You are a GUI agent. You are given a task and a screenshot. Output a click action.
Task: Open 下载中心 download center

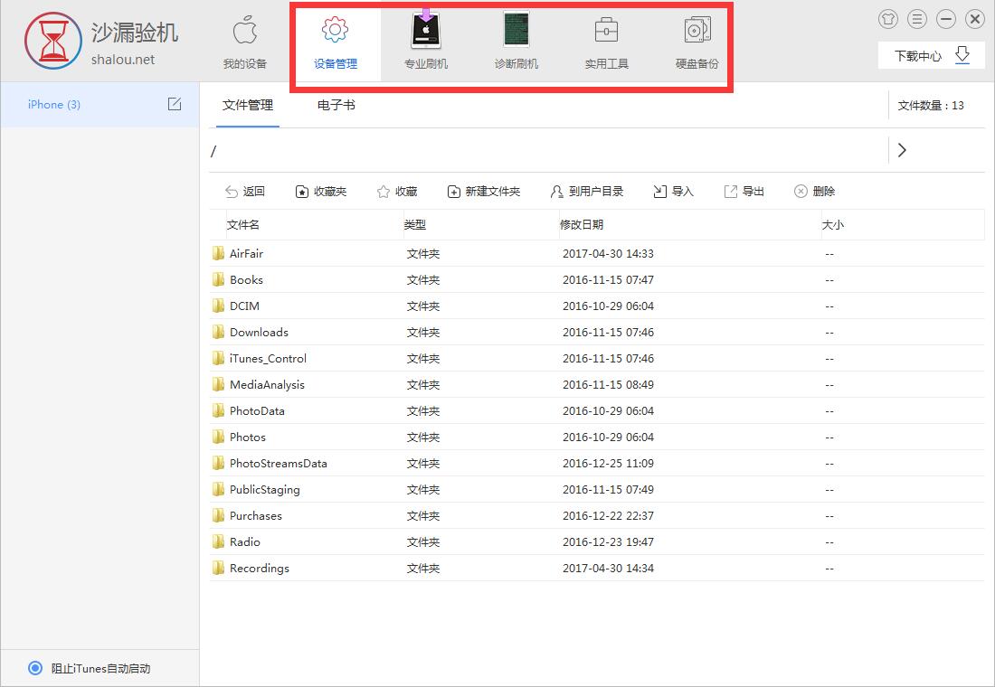[x=933, y=55]
